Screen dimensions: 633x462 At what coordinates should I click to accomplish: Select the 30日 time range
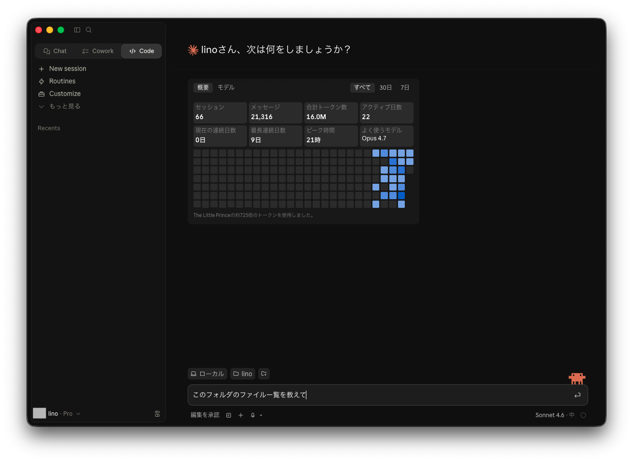[385, 88]
